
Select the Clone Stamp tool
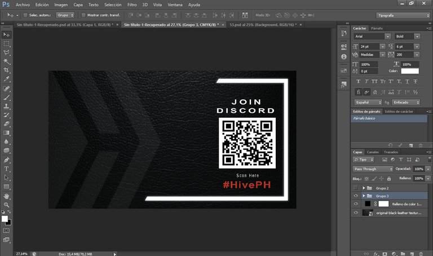(6, 107)
